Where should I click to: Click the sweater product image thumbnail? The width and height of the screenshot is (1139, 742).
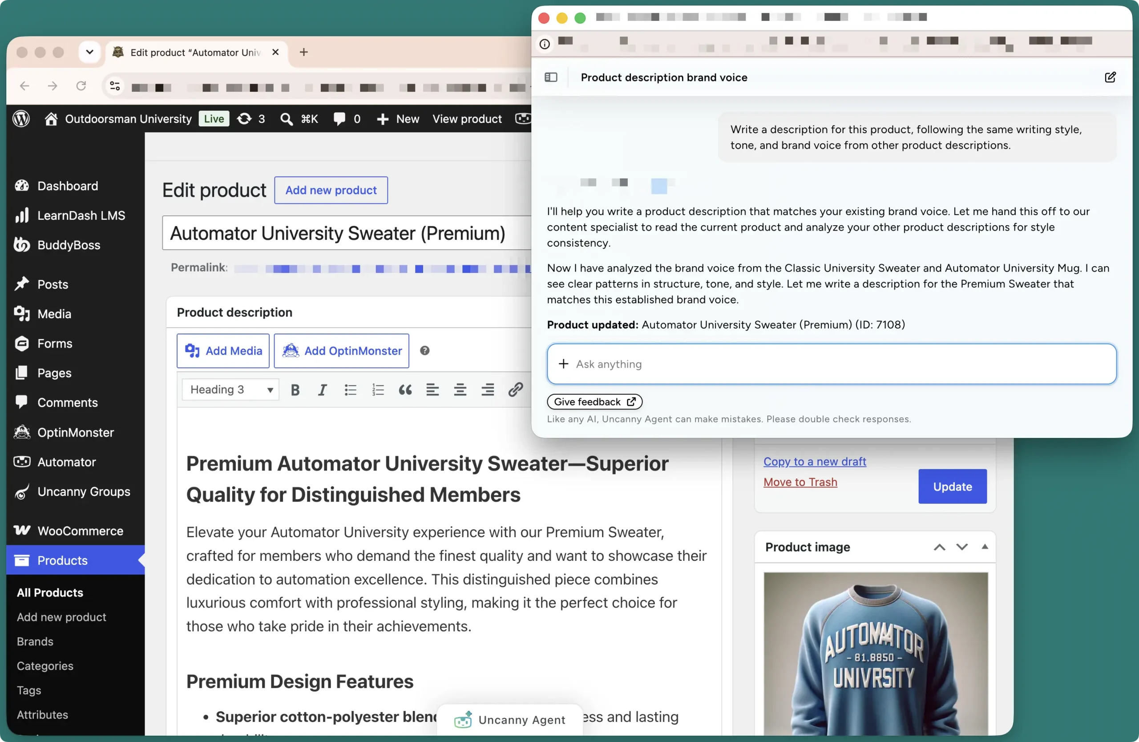876,654
